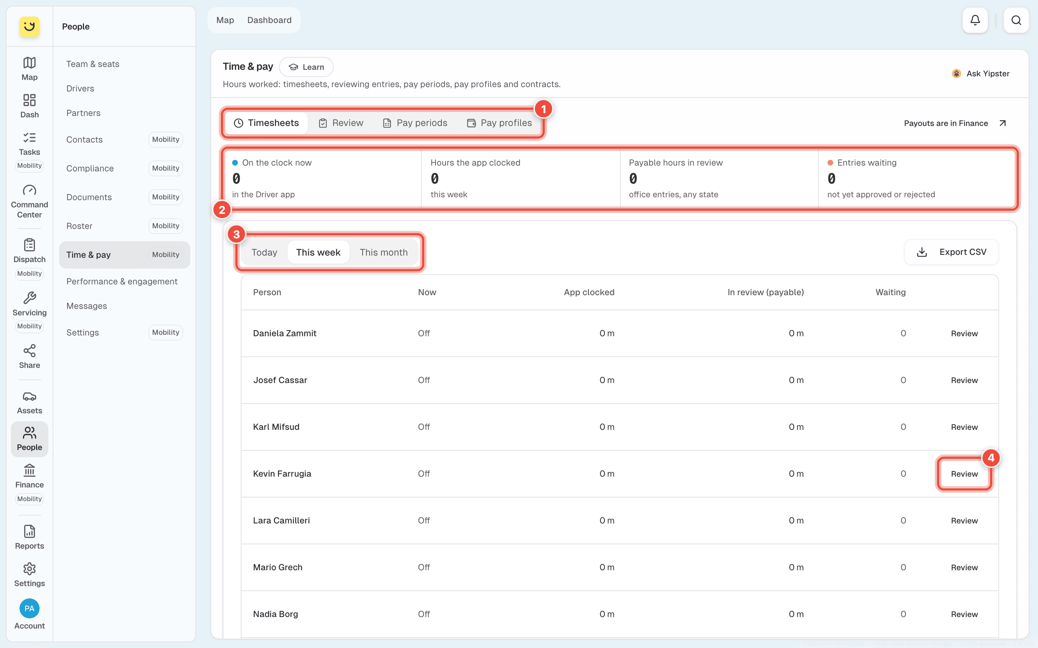This screenshot has width=1038, height=648.
Task: Review Mario Grech's entries
Action: click(964, 567)
